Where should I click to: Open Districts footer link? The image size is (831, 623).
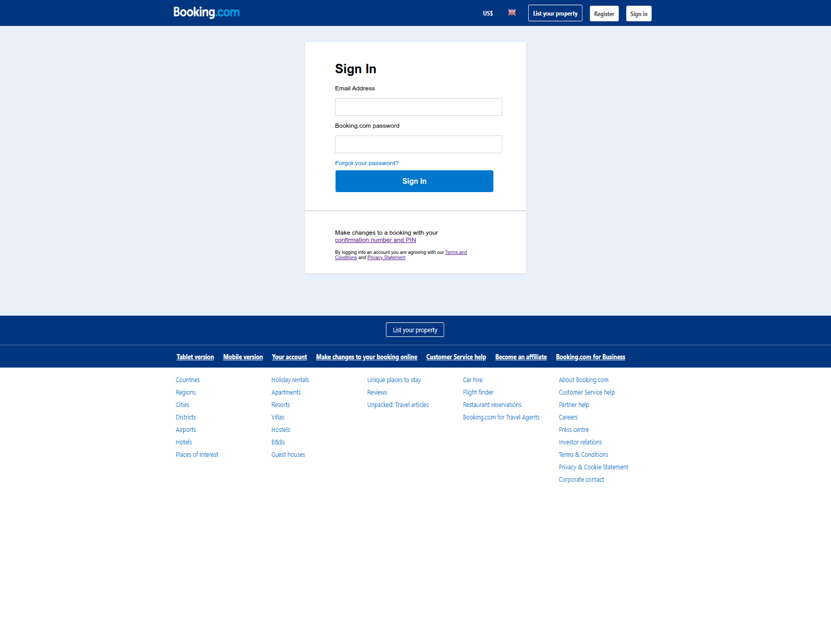click(185, 417)
